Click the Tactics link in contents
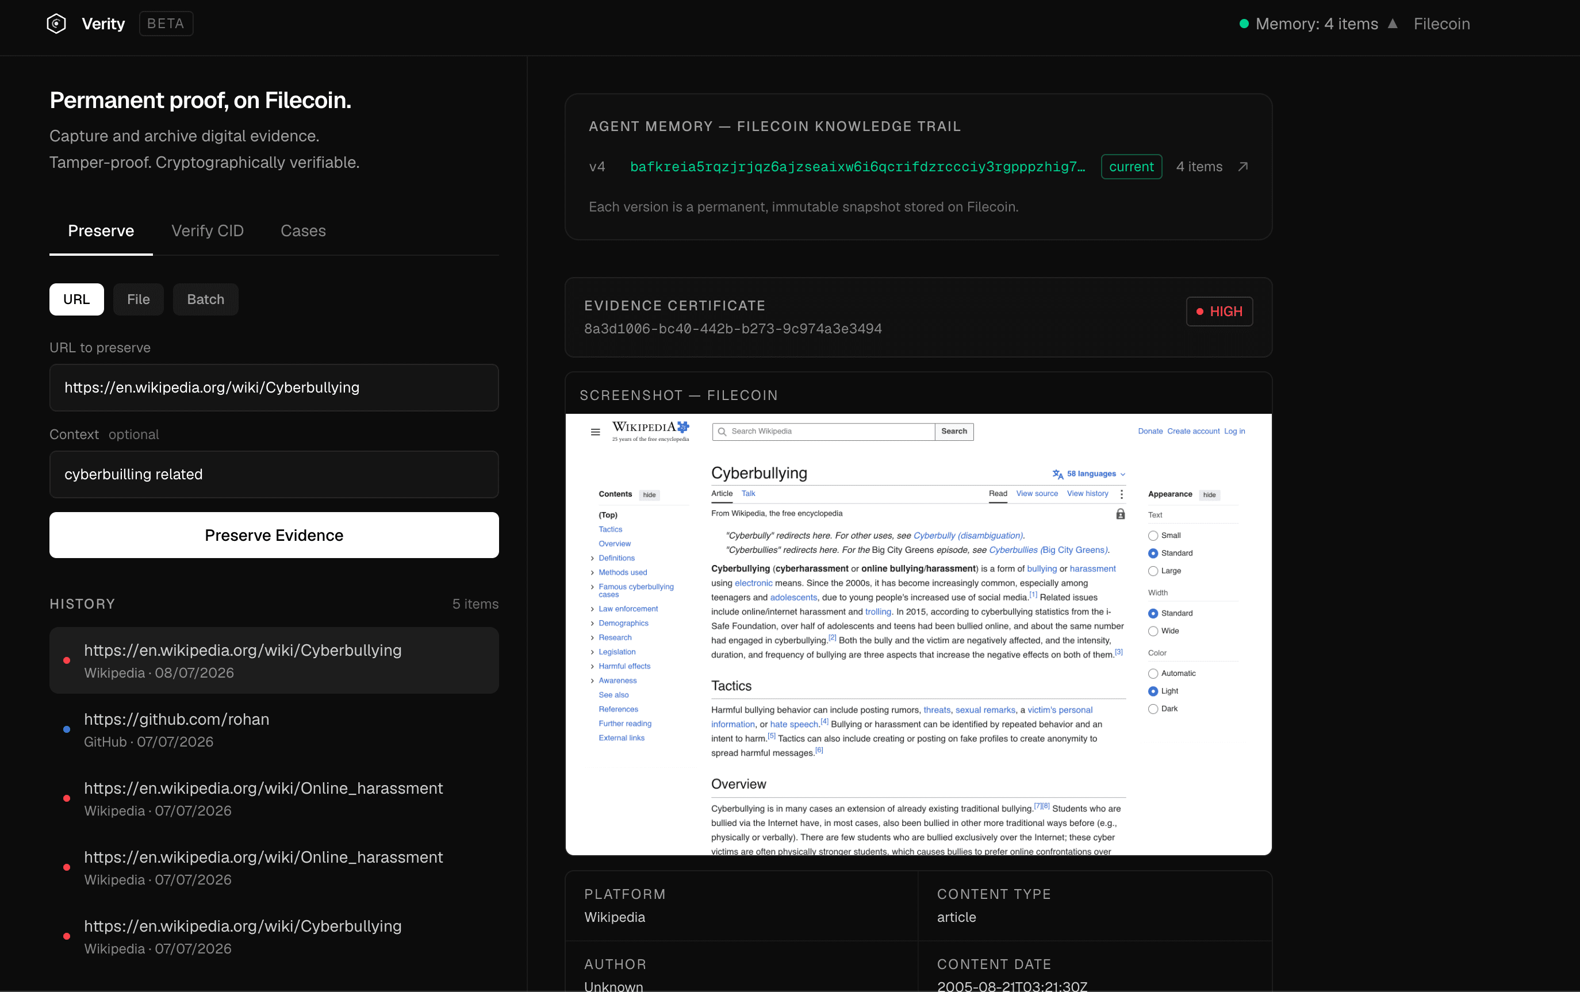Screen dimensions: 1580x992 click(610, 529)
